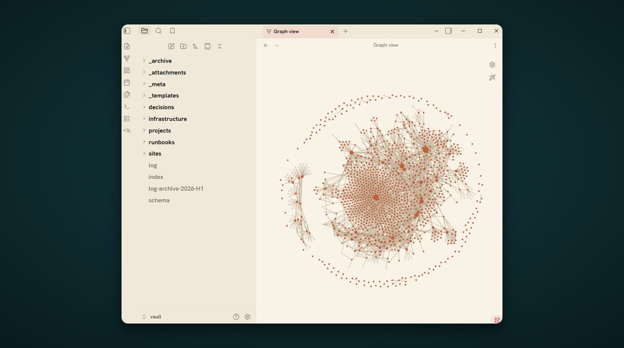The height and width of the screenshot is (348, 624).
Task: Click the sync status icon
Action: [x=497, y=320]
